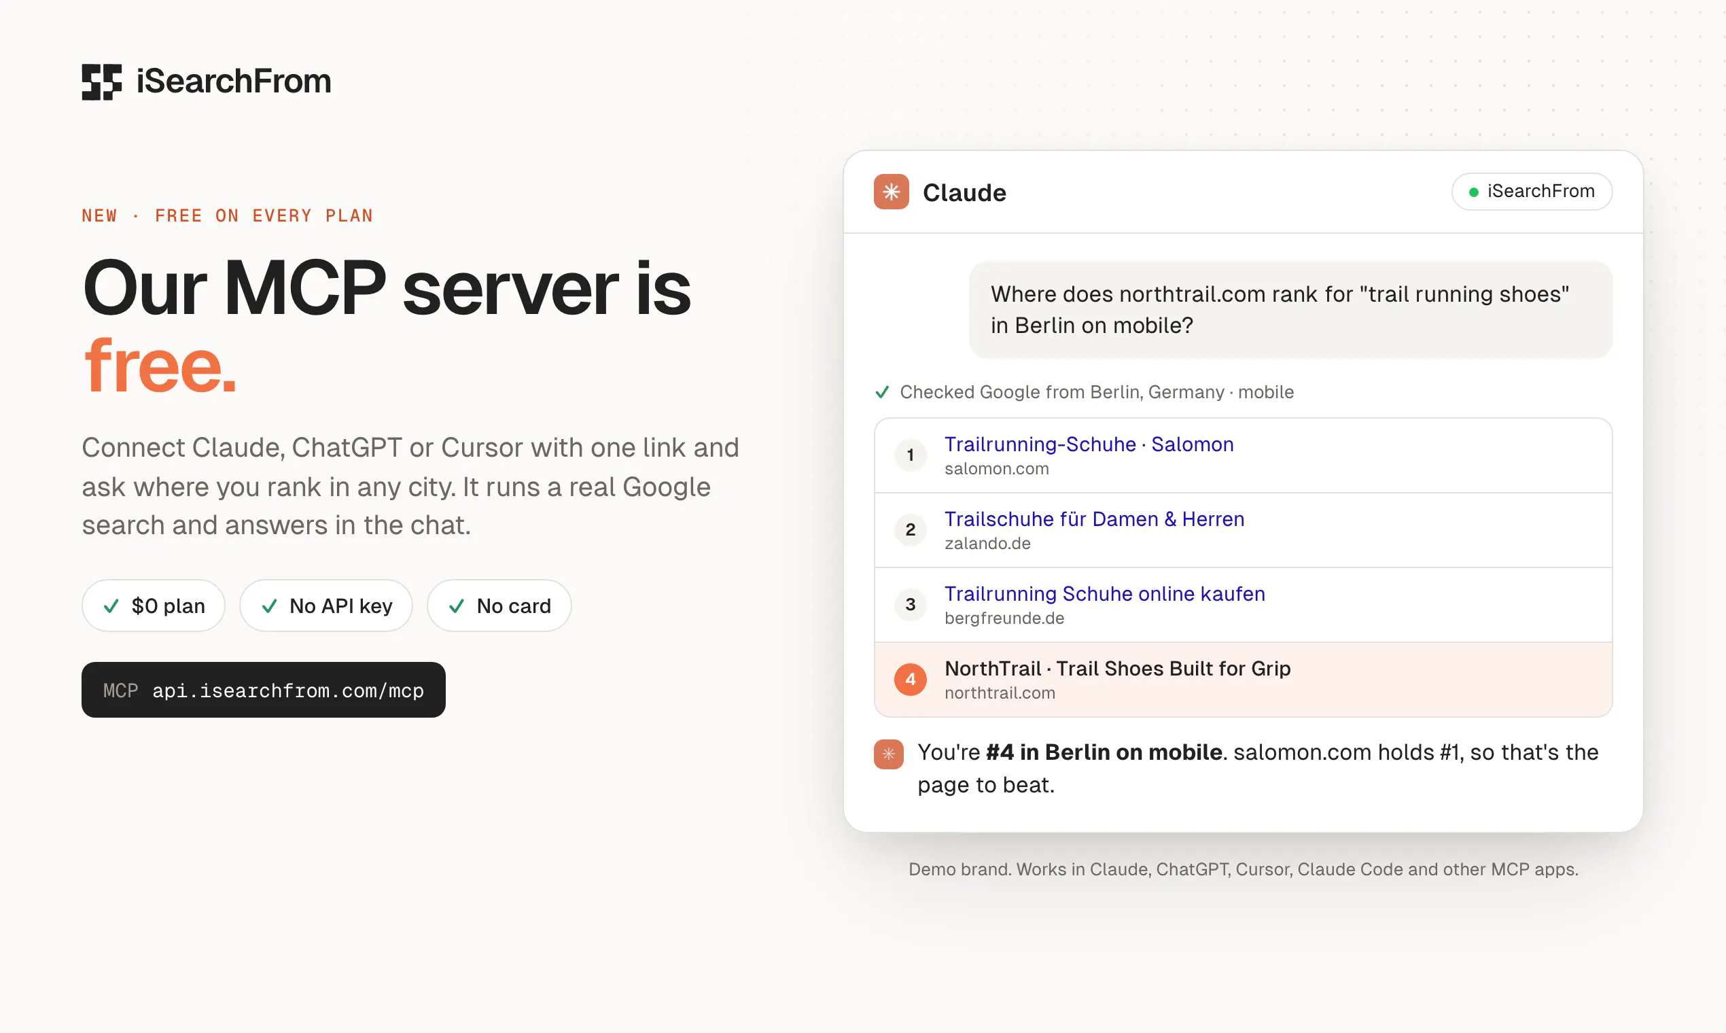Click the orange rank 4 badge

tap(911, 680)
